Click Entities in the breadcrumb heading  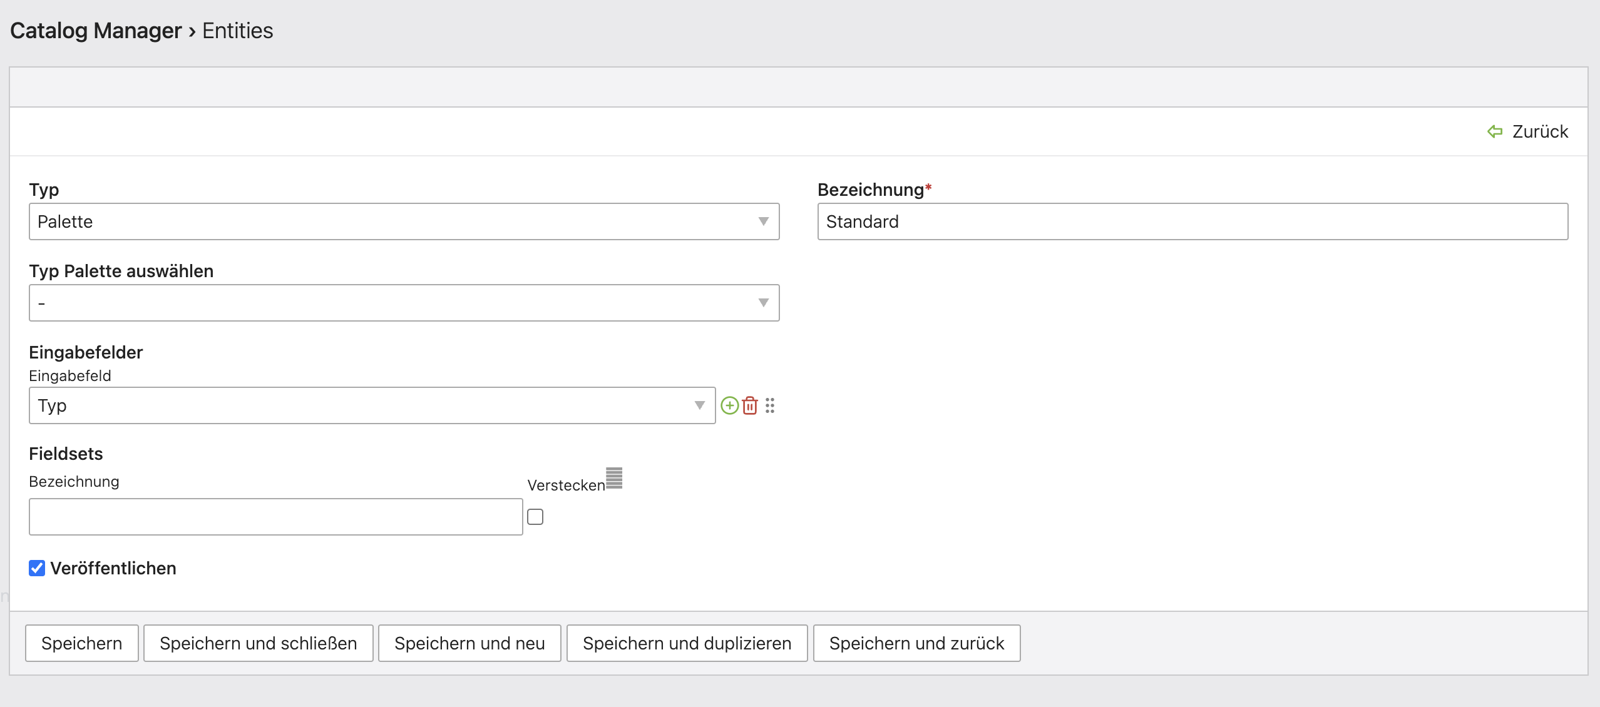(x=237, y=31)
